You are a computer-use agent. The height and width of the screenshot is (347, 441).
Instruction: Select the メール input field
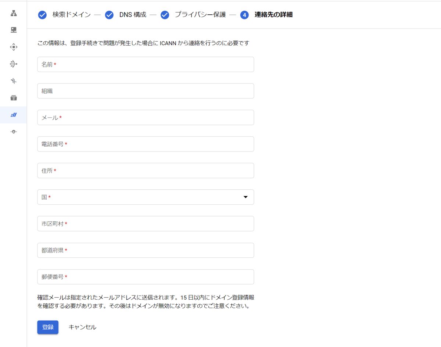(145, 117)
